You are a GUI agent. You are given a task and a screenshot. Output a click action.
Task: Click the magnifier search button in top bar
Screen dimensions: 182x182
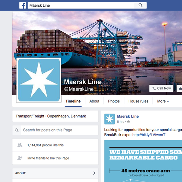(140, 5)
